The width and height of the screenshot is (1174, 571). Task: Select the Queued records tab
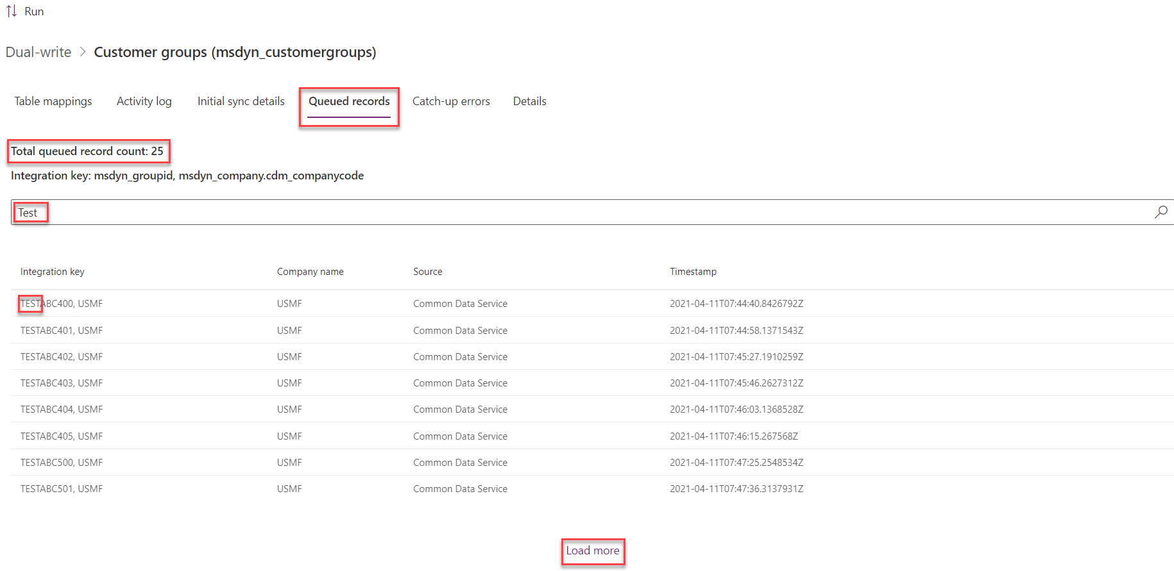point(349,101)
